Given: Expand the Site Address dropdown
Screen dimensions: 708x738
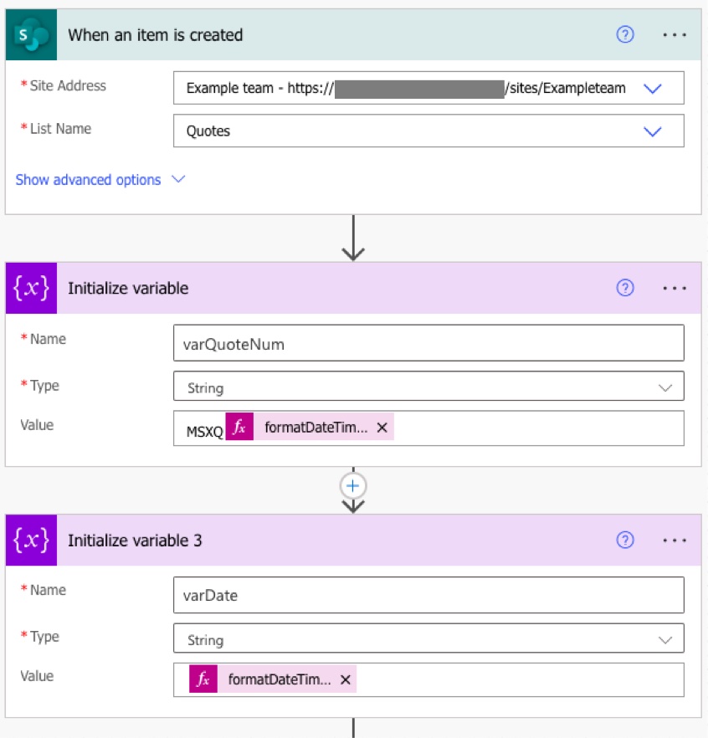Looking at the screenshot, I should tap(653, 88).
